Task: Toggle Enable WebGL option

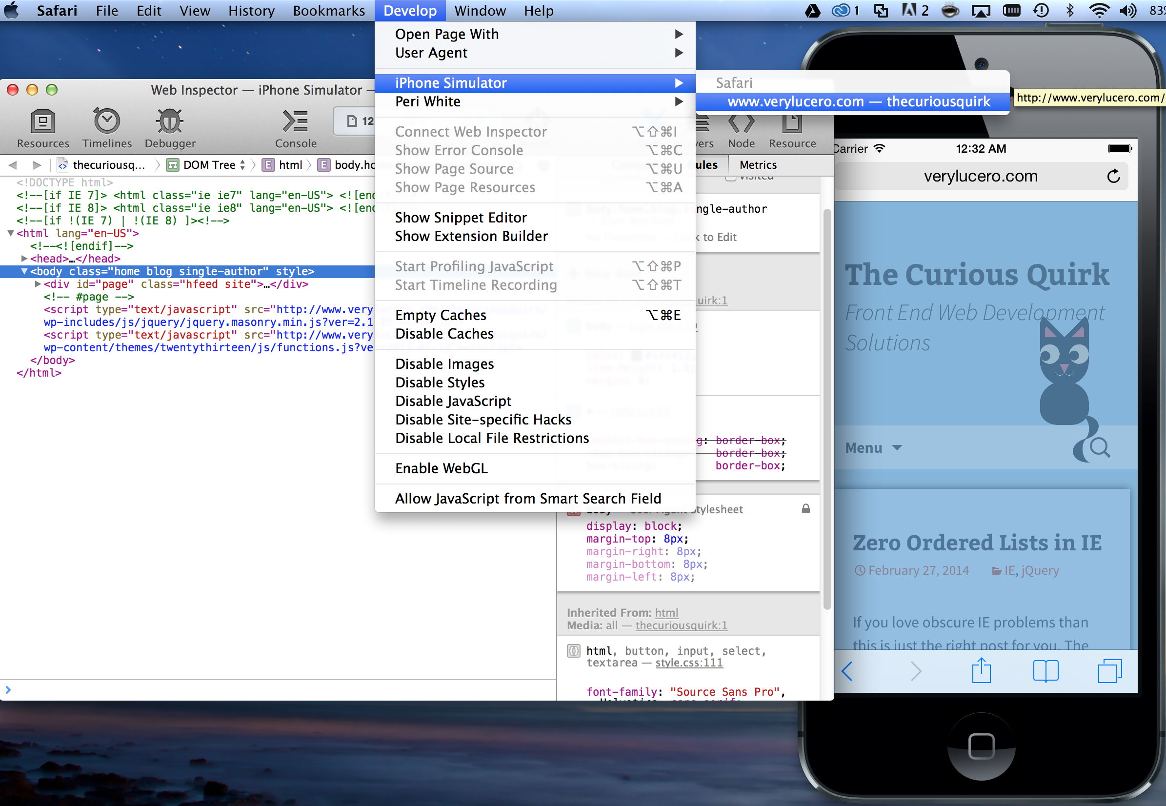Action: 535,469
